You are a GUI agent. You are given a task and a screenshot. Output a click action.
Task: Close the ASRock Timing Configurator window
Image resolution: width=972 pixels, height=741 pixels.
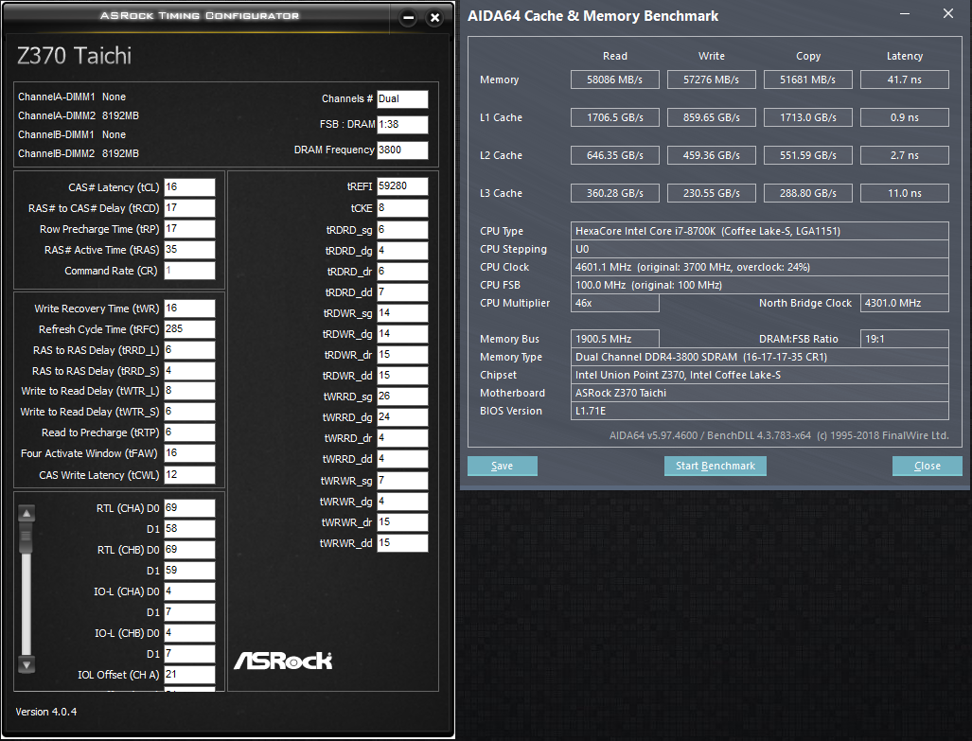[x=435, y=18]
